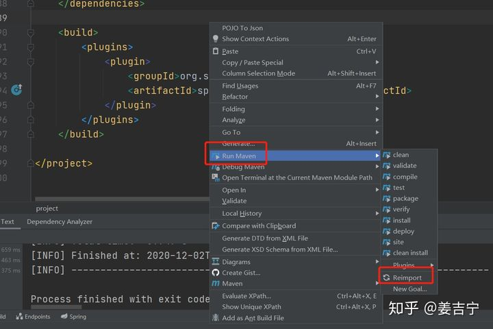Expand the Analyze submenu arrow
The height and width of the screenshot is (329, 493).
[x=377, y=120]
